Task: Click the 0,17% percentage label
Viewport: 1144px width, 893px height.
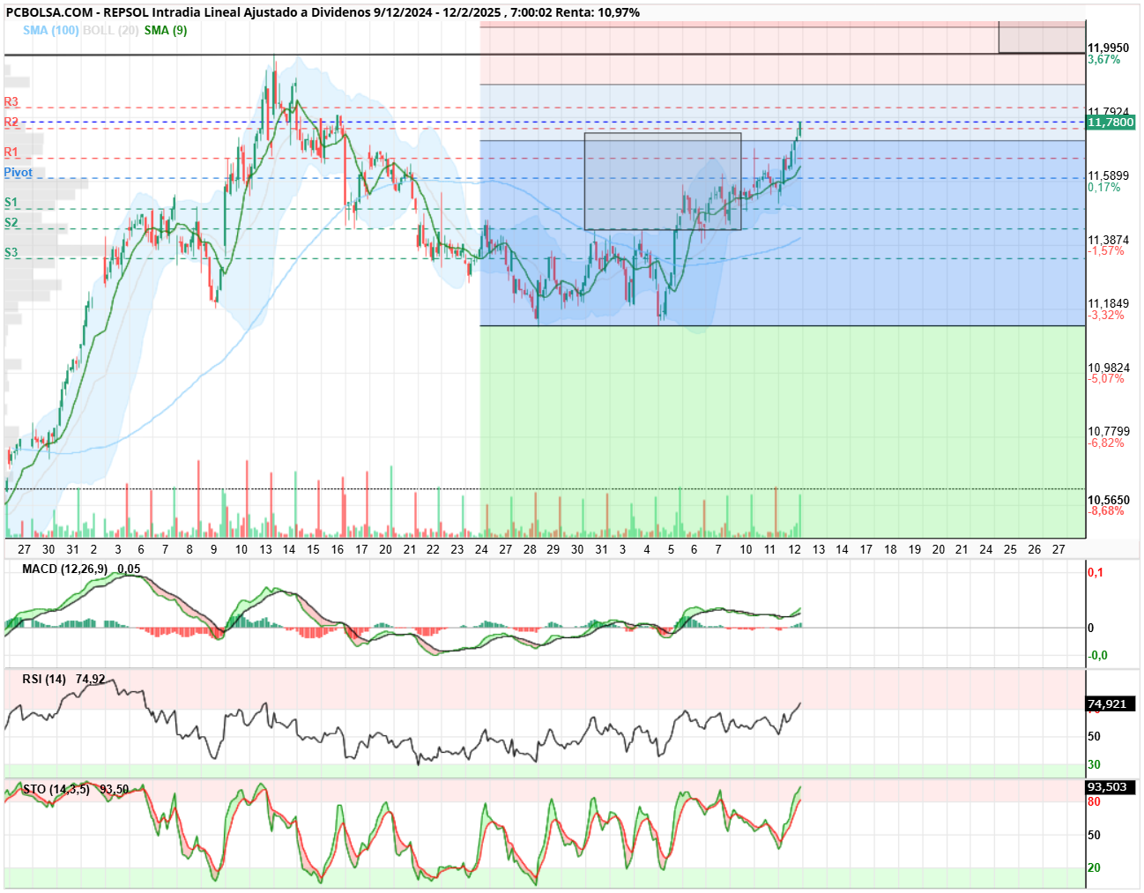Action: tap(1104, 188)
